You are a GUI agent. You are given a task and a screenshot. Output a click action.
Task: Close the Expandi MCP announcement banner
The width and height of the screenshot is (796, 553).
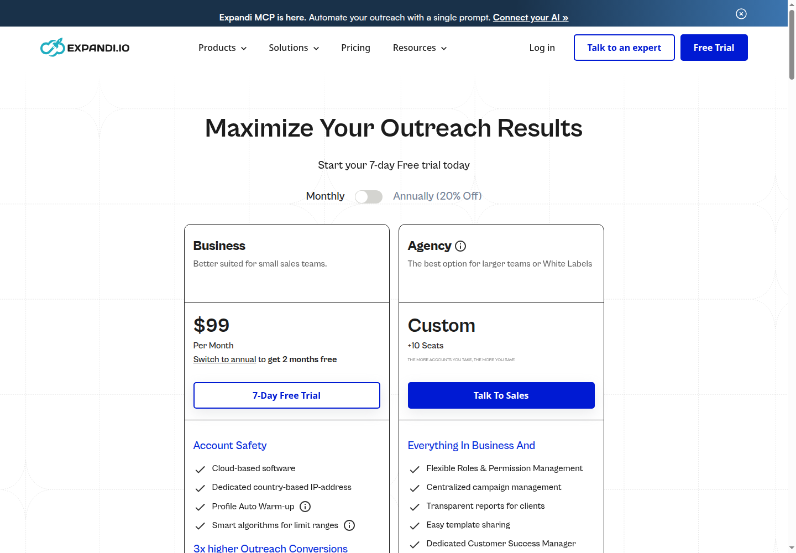click(741, 14)
